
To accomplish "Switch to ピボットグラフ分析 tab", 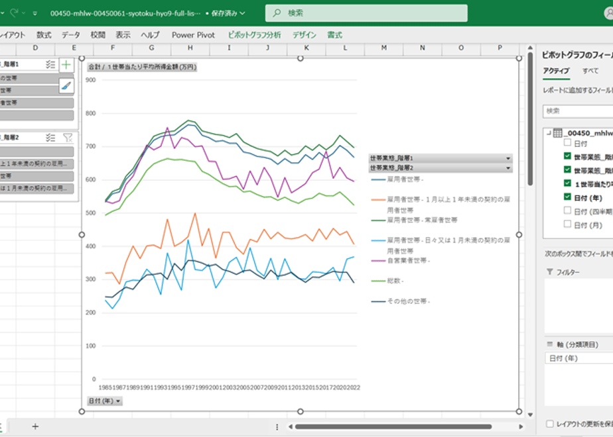I will point(254,34).
